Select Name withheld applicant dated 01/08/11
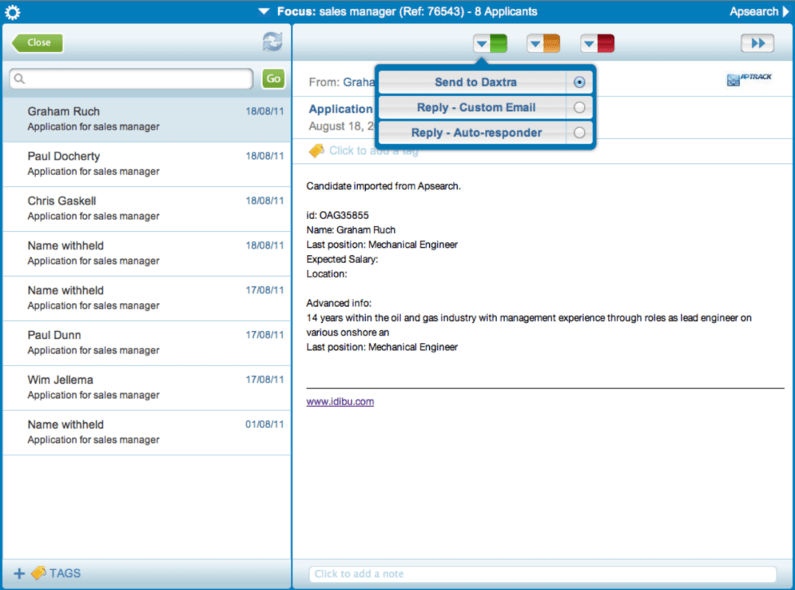Image resolution: width=795 pixels, height=590 pixels. pyautogui.click(x=146, y=433)
